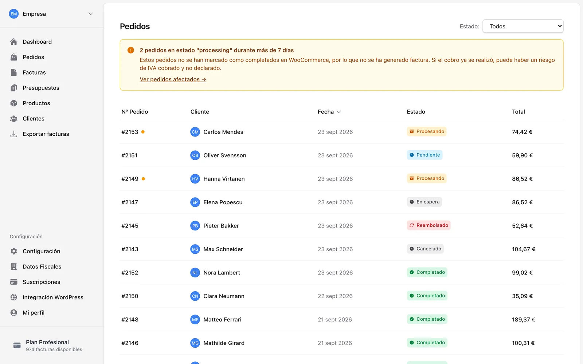
Task: Click the CN avatar for Clara Neumann
Action: coord(195,296)
